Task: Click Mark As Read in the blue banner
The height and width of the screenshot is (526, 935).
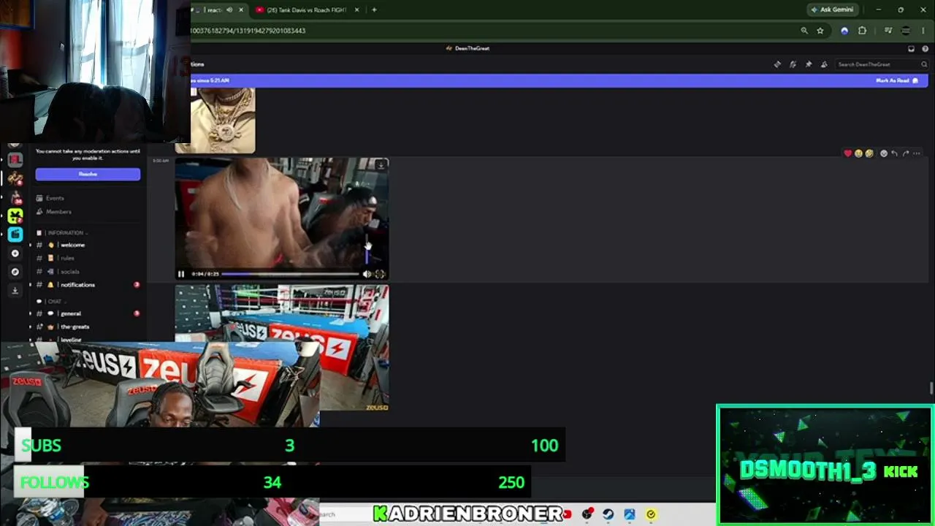Action: click(896, 80)
